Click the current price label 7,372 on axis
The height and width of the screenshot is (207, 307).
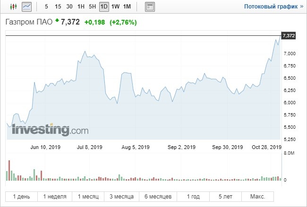[289, 35]
